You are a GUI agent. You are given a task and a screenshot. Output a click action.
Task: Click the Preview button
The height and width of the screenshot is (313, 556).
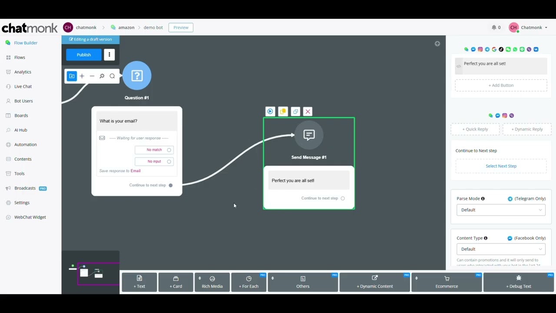(181, 27)
